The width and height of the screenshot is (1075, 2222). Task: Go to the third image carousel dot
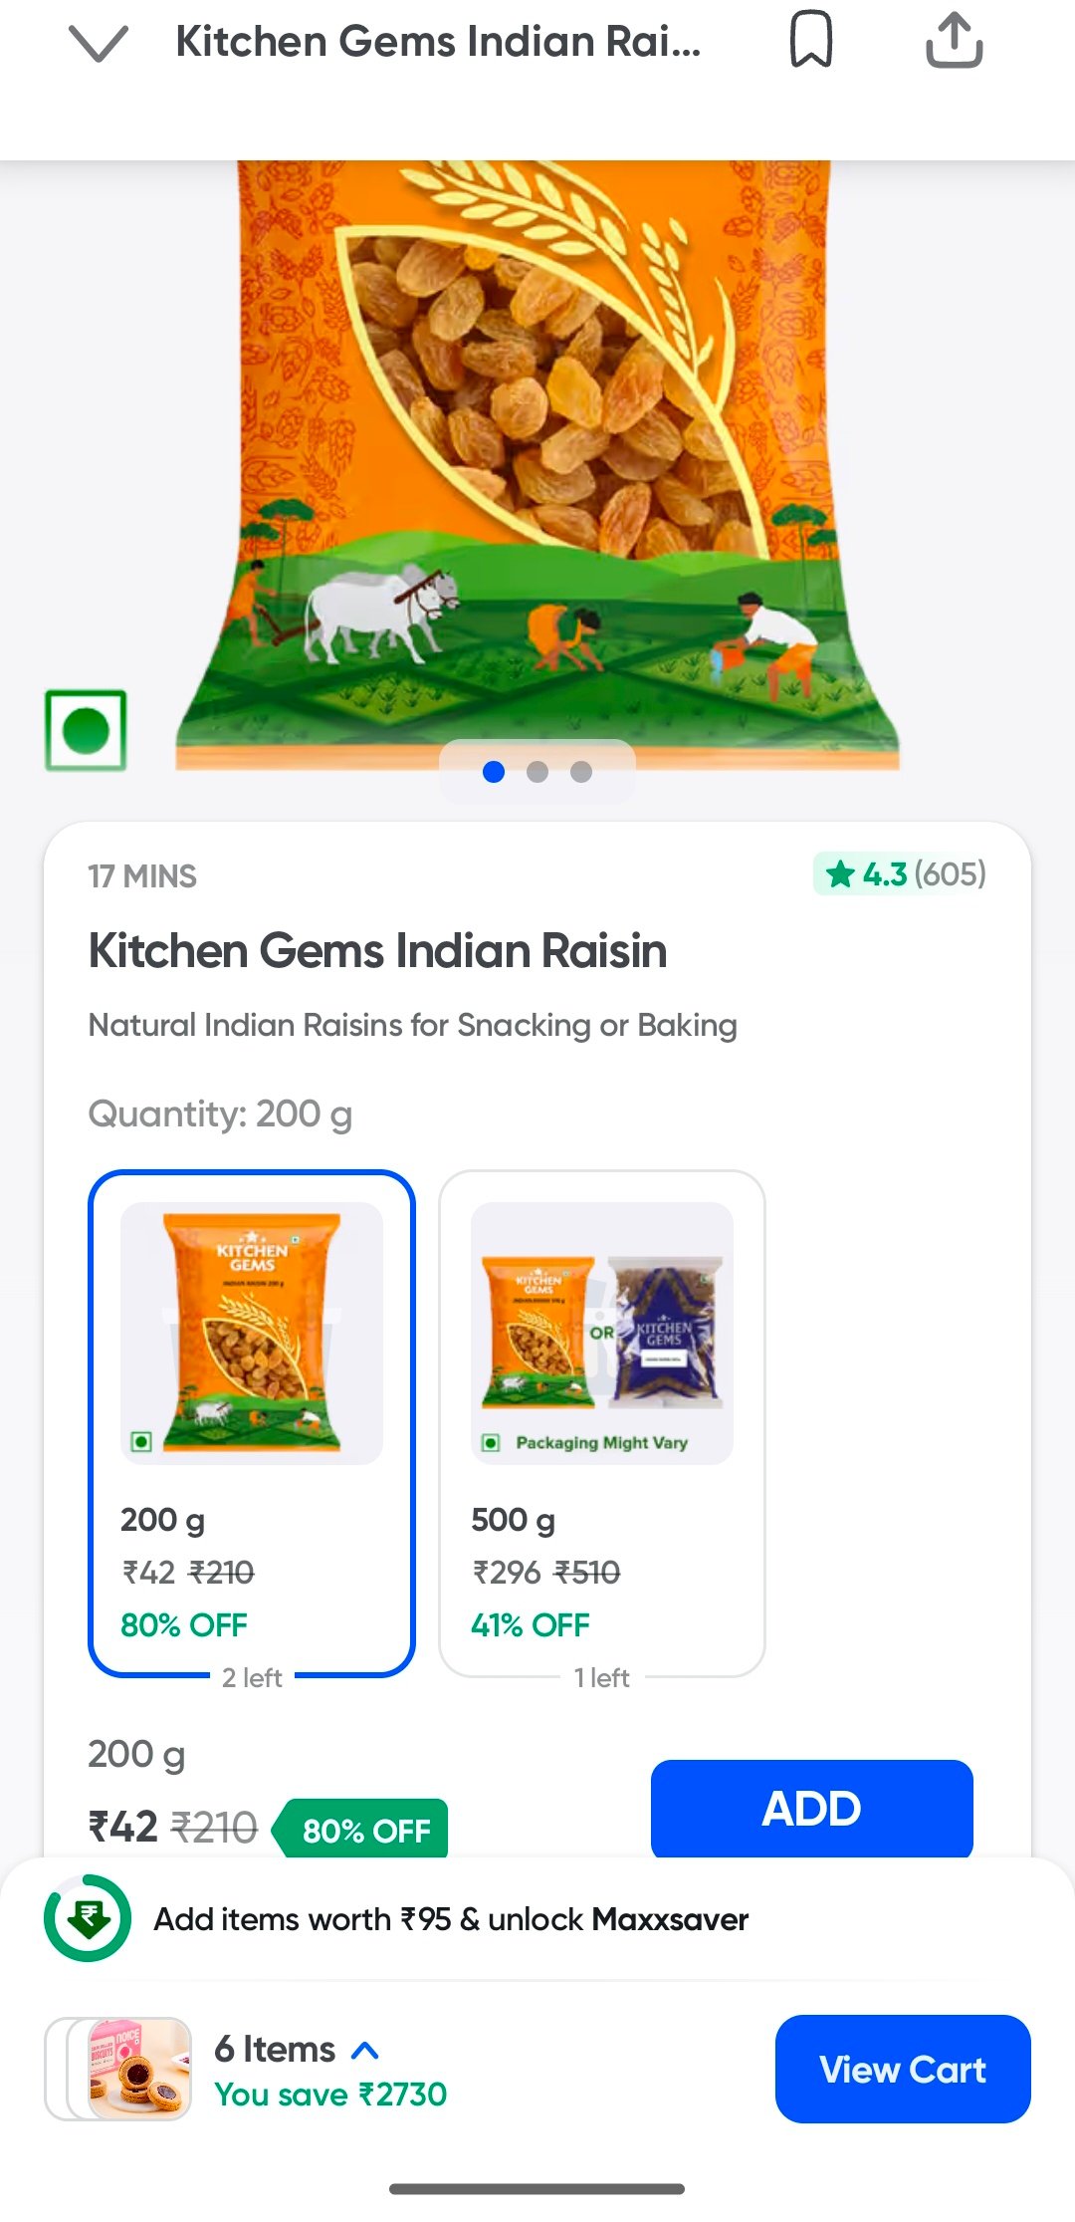point(581,772)
